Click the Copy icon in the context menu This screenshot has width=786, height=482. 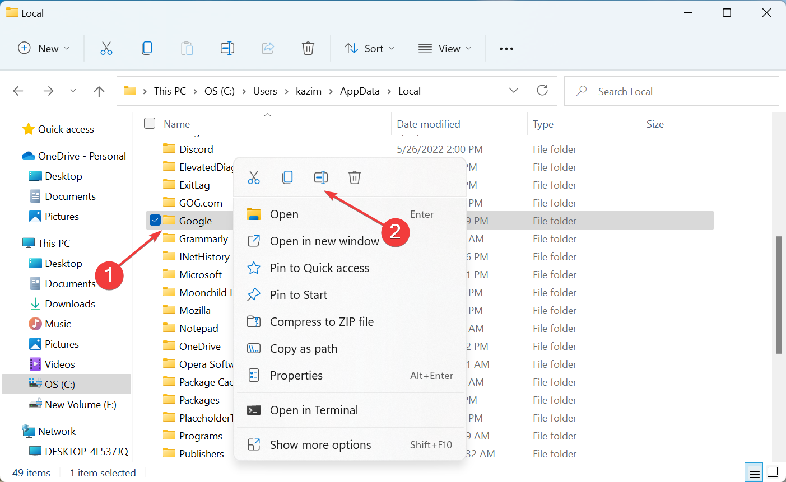(x=287, y=177)
